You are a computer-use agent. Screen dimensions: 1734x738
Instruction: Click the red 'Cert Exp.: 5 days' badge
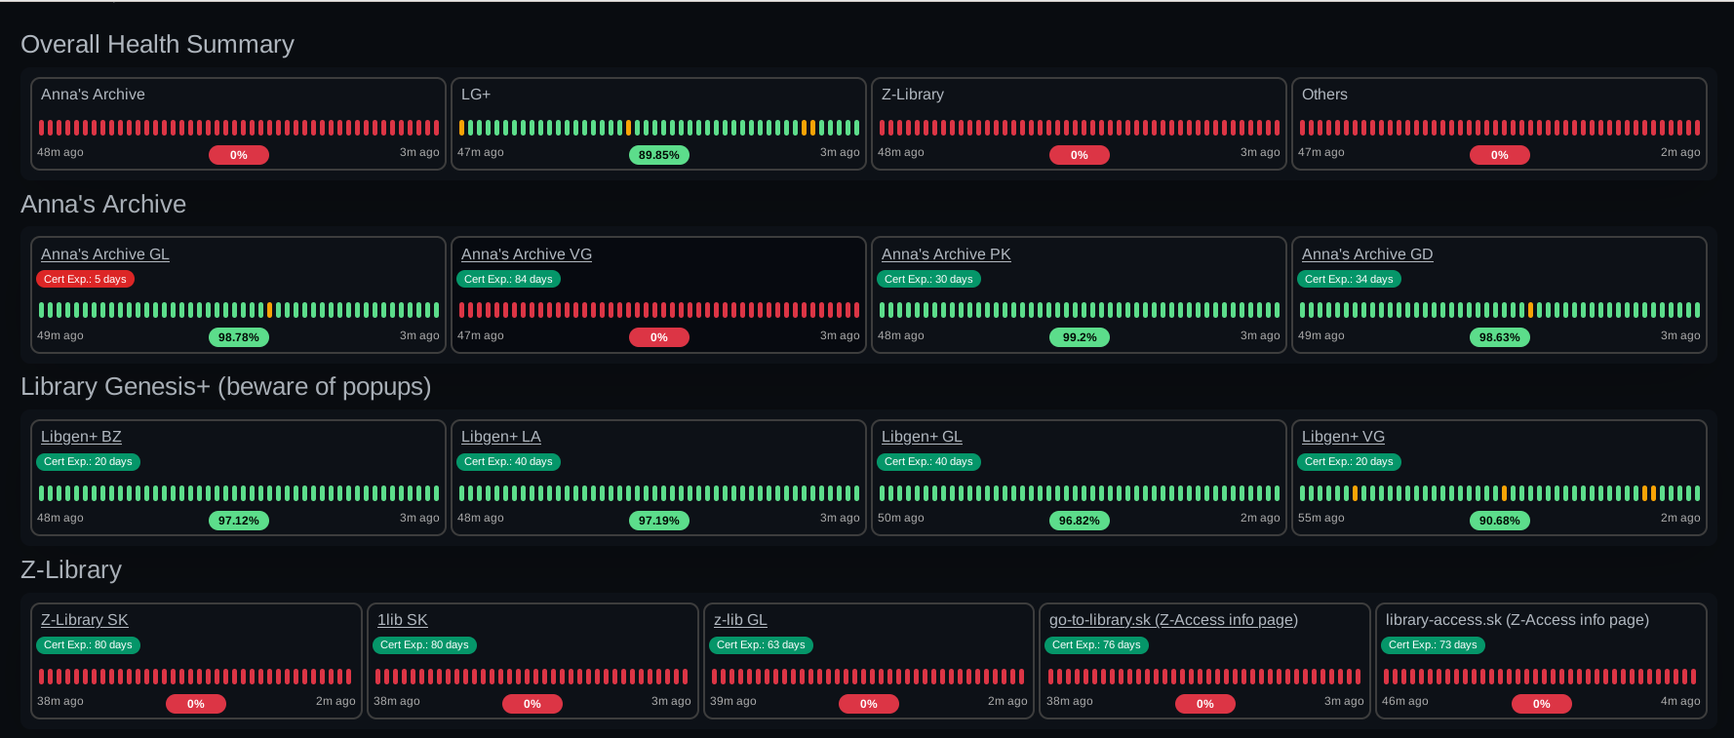click(85, 279)
